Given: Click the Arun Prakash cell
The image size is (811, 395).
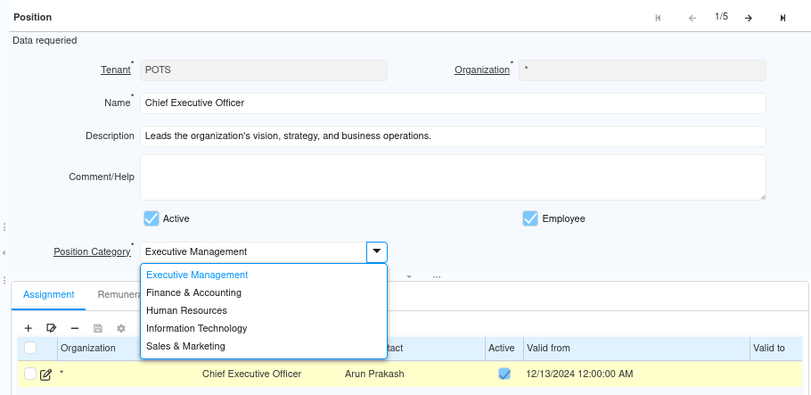Looking at the screenshot, I should click(374, 374).
